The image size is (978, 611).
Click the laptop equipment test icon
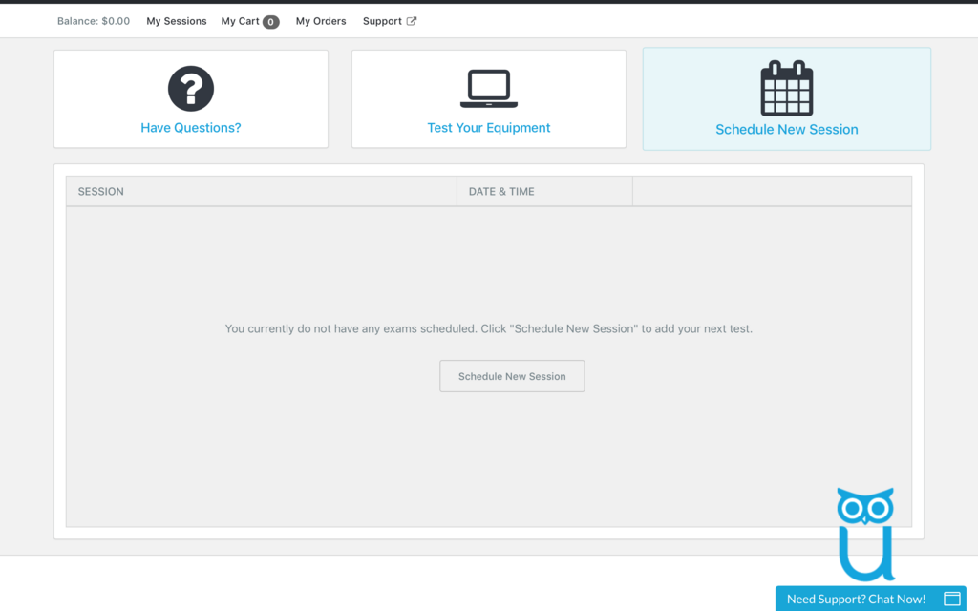(488, 89)
